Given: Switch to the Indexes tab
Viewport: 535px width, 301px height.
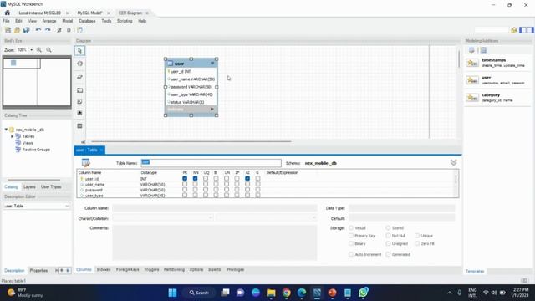Looking at the screenshot, I should (104, 269).
